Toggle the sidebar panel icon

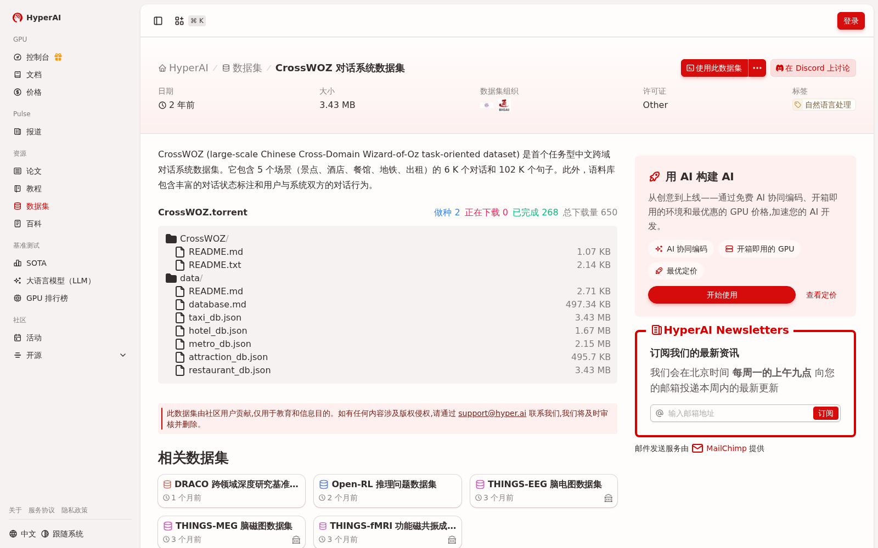[x=158, y=21]
